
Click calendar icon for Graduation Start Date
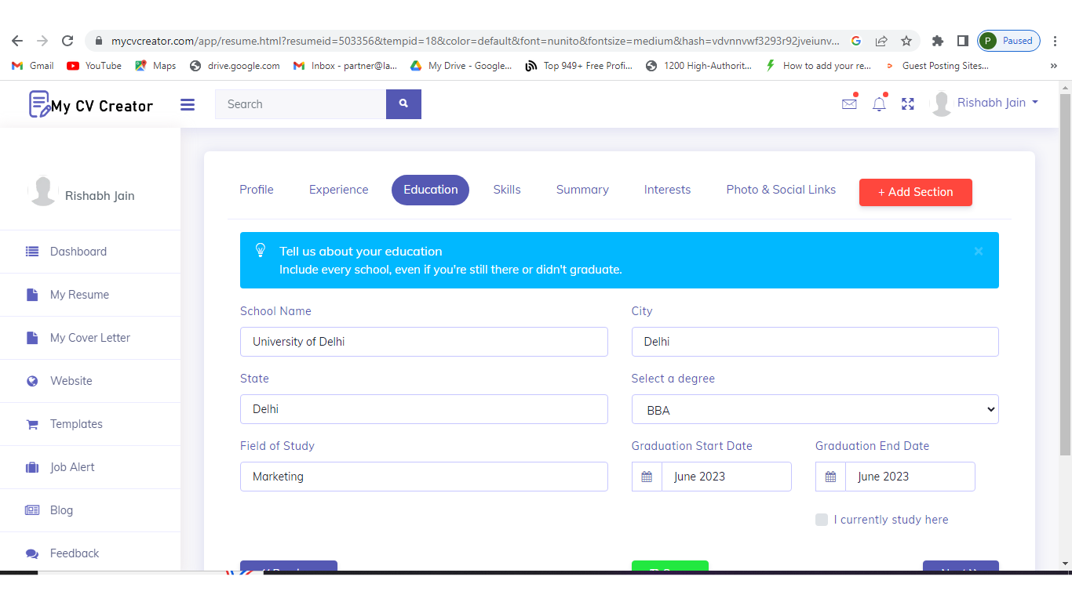tap(647, 477)
